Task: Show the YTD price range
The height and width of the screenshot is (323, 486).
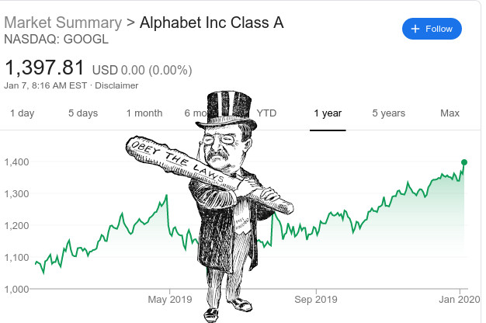Action: coord(266,113)
